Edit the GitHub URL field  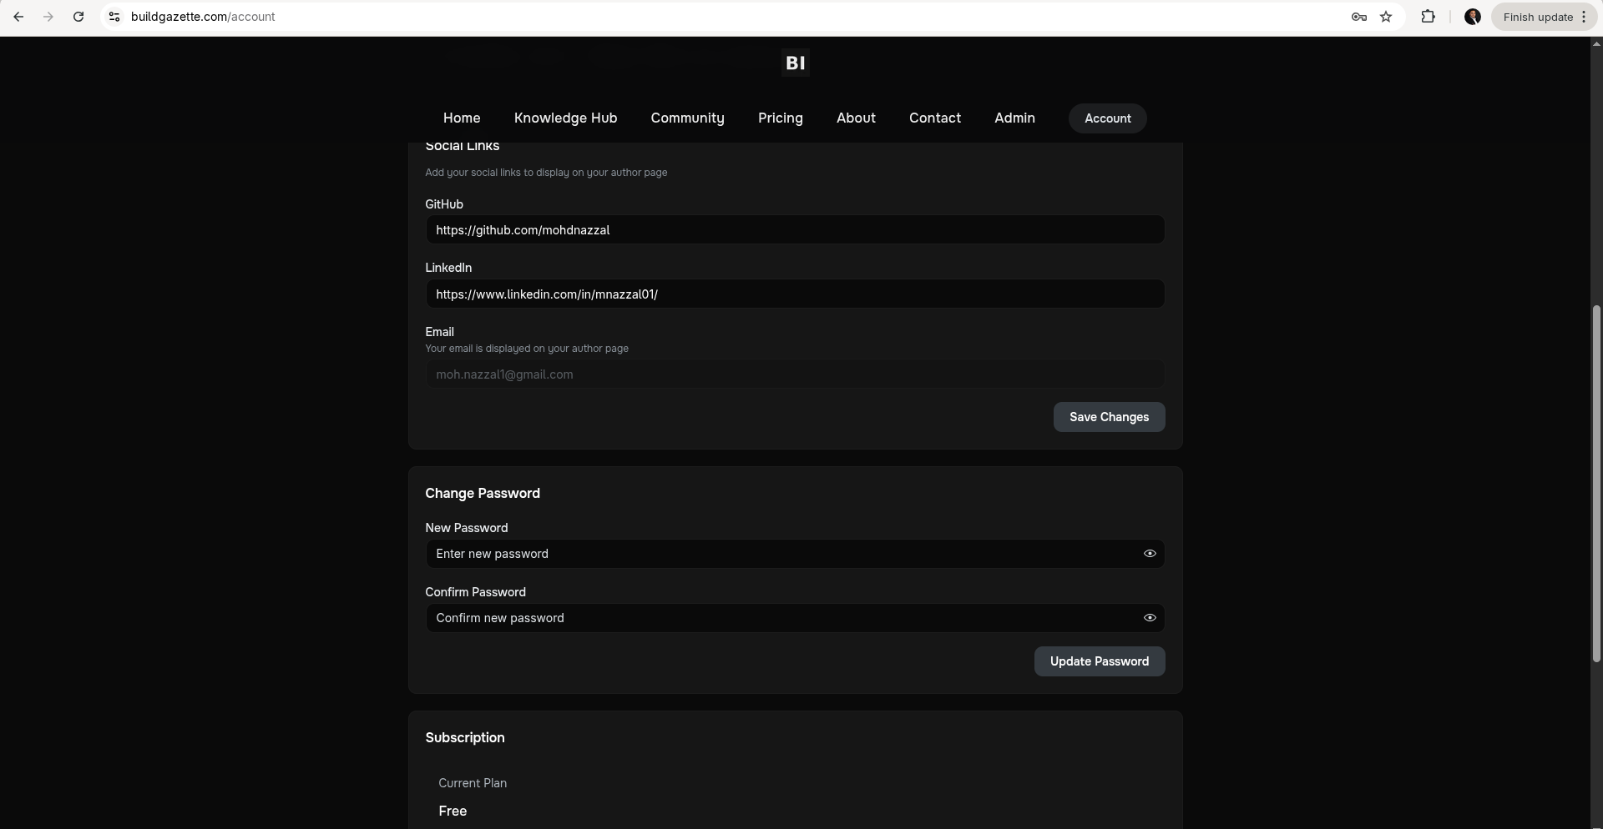pyautogui.click(x=795, y=230)
